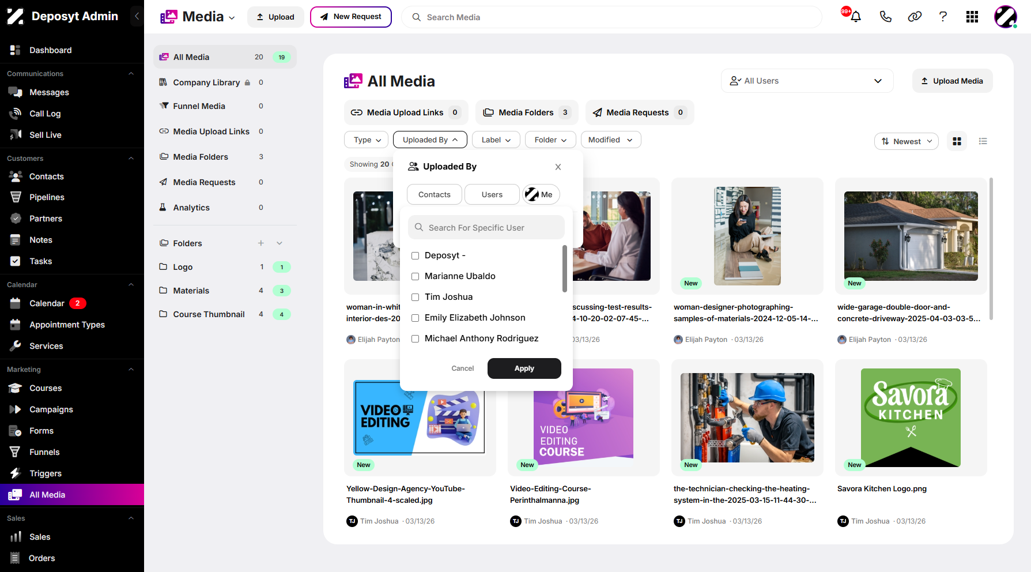Add a new folder with plus icon
1031x572 pixels.
(261, 243)
